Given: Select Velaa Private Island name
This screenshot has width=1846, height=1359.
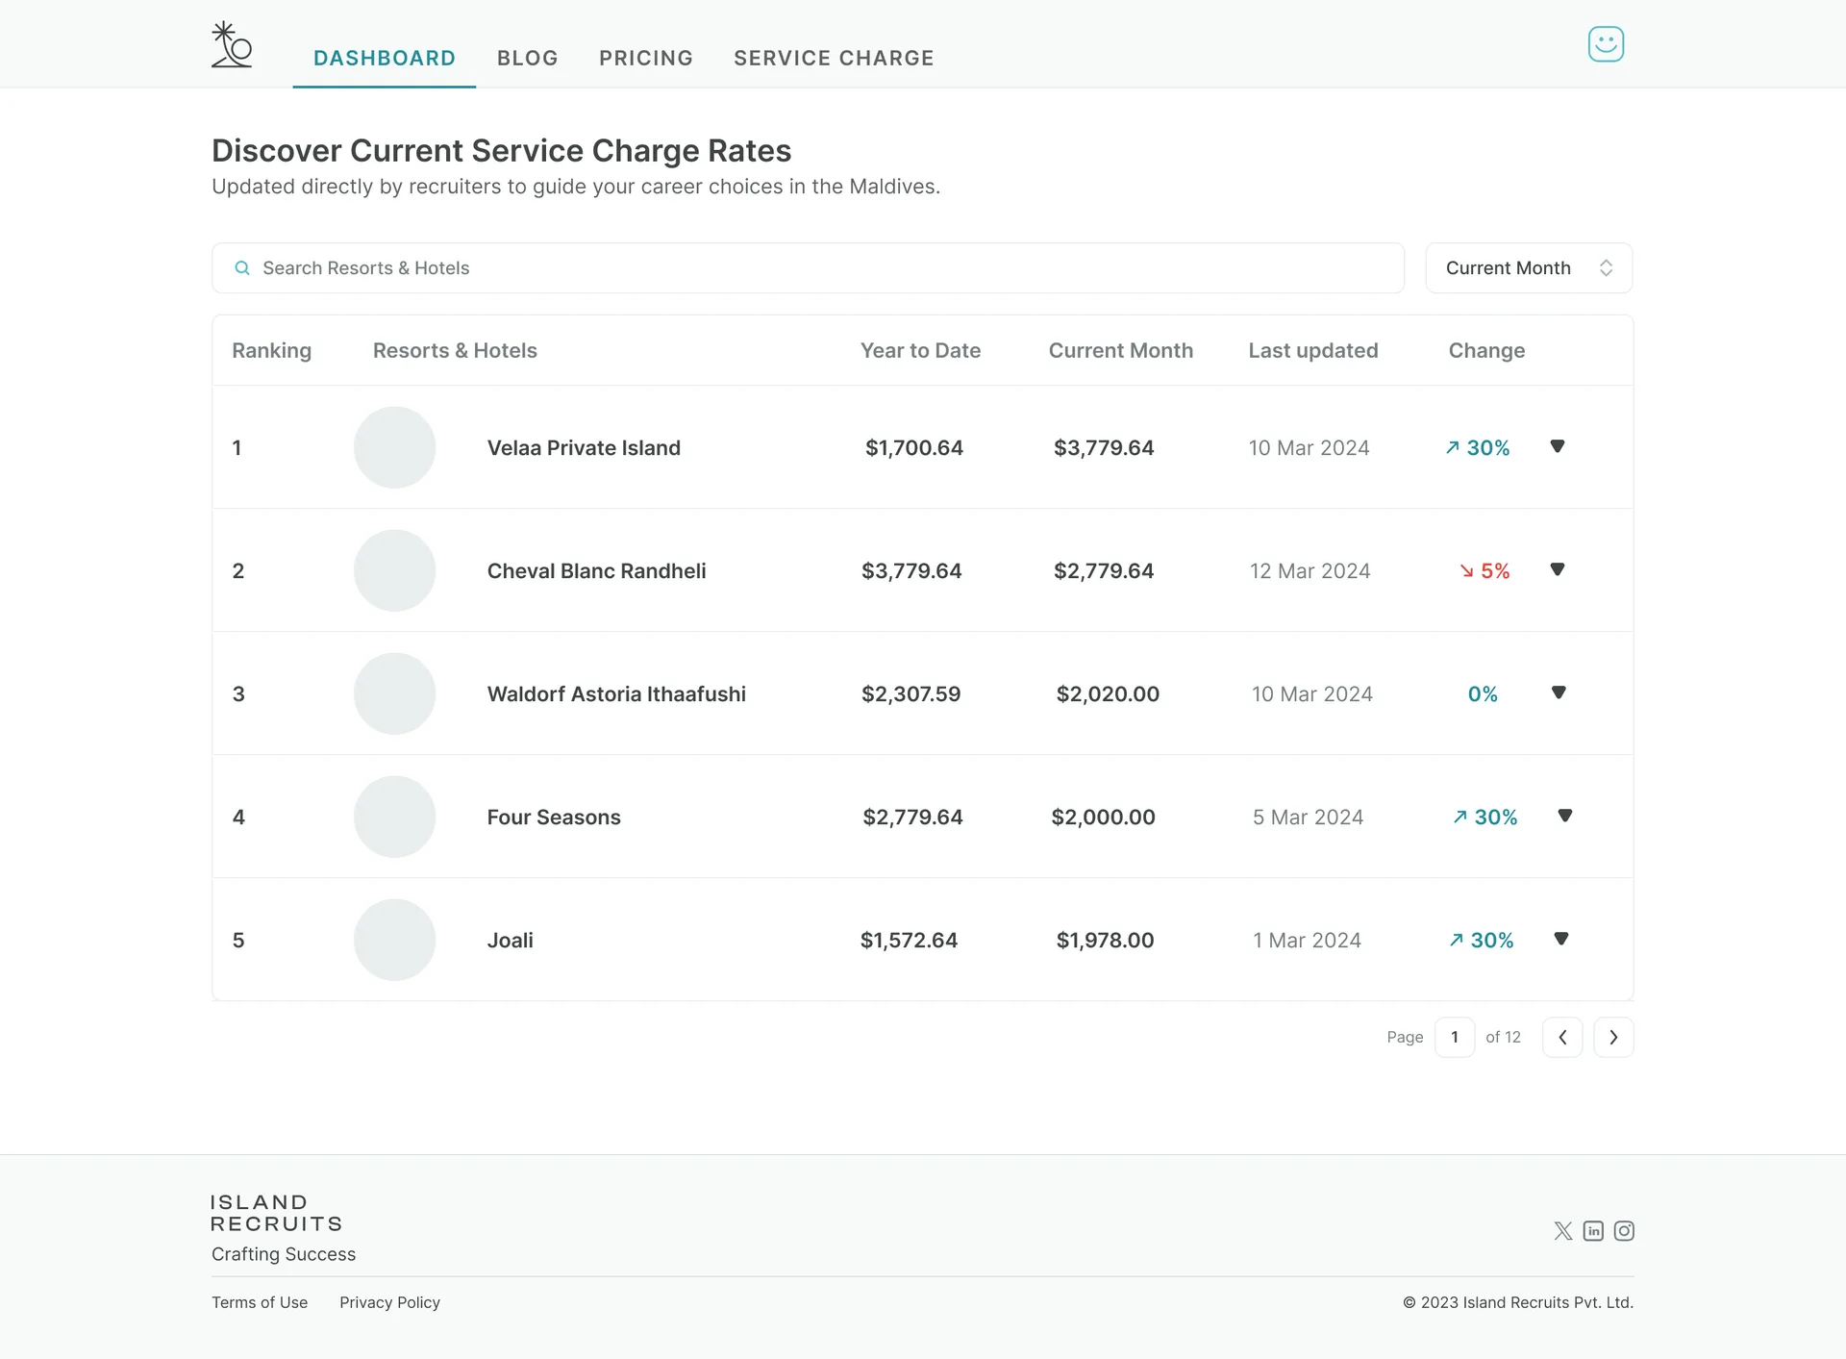Looking at the screenshot, I should point(584,447).
